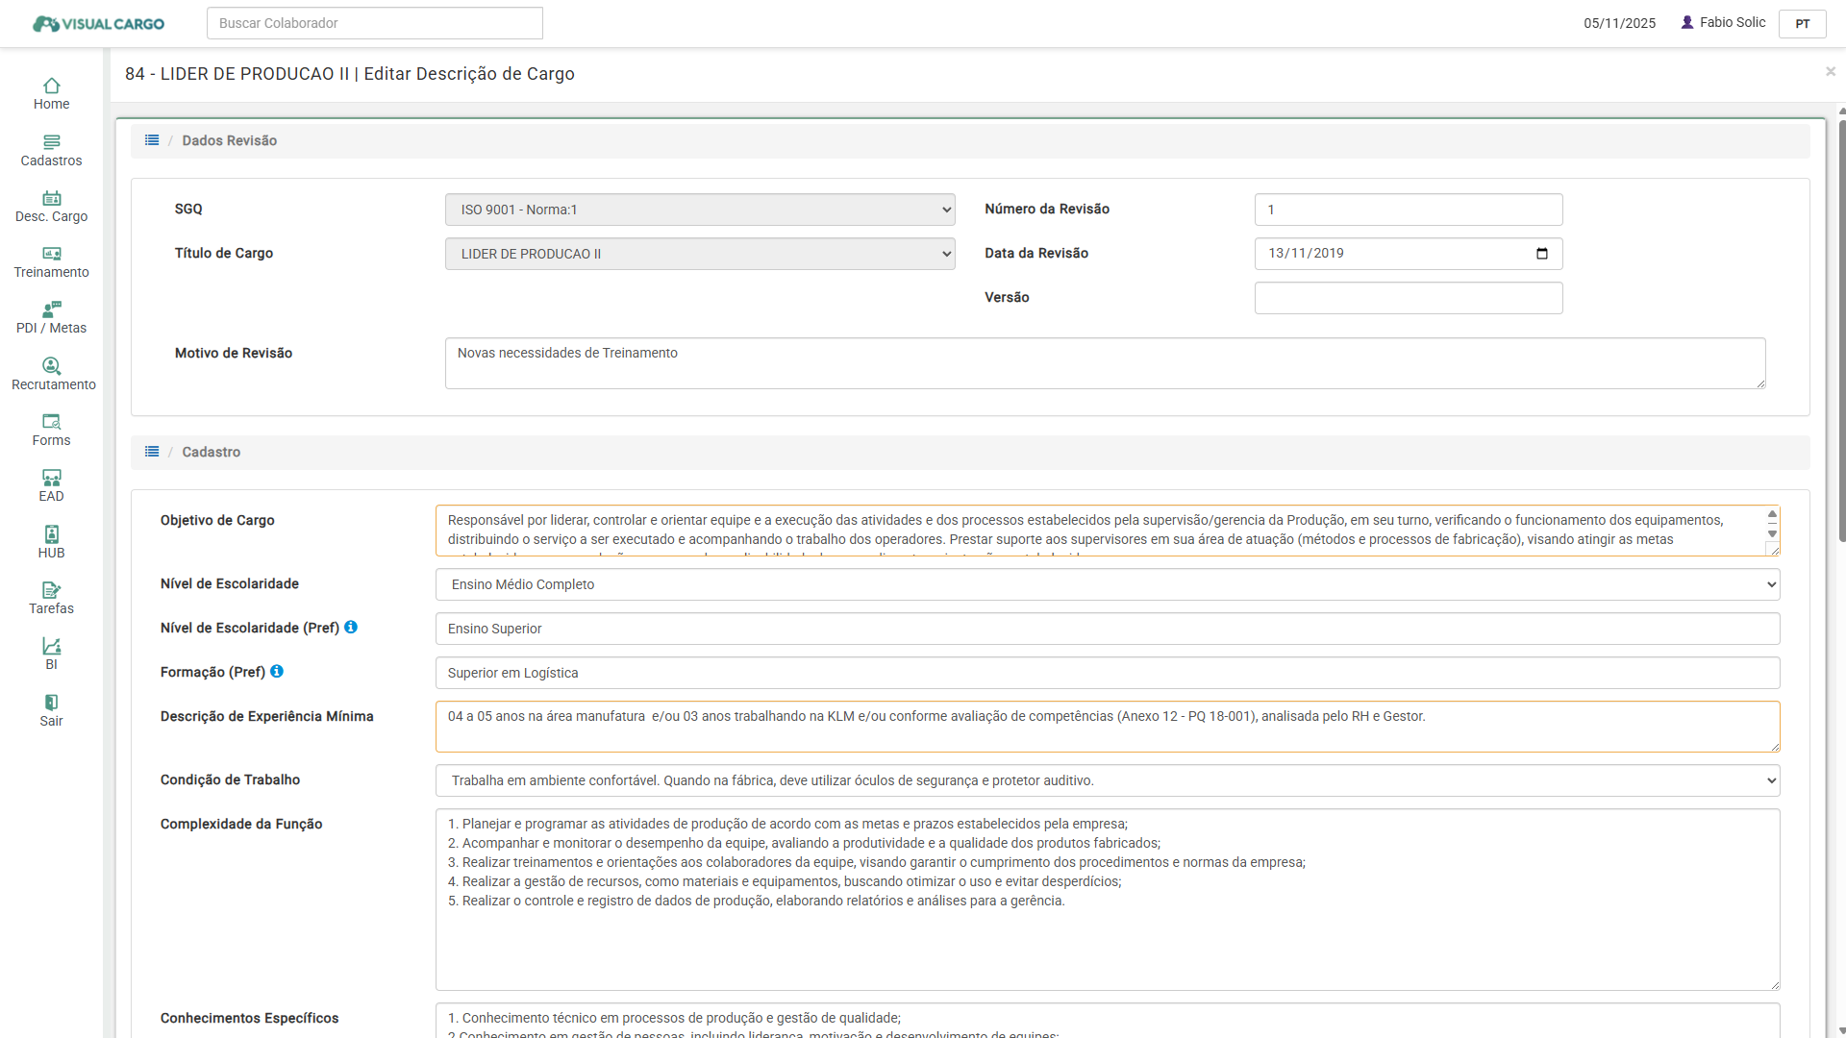Open the Condição de Trabalho dropdown
The image size is (1846, 1038).
1107,780
